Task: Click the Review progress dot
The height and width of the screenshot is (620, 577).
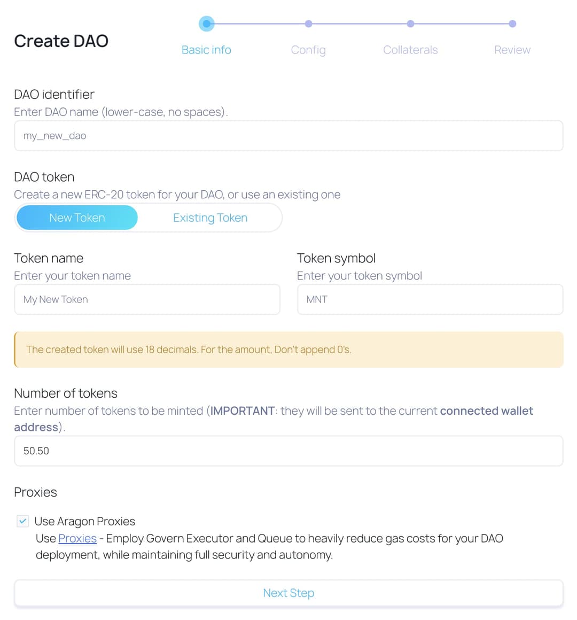Action: (x=512, y=24)
